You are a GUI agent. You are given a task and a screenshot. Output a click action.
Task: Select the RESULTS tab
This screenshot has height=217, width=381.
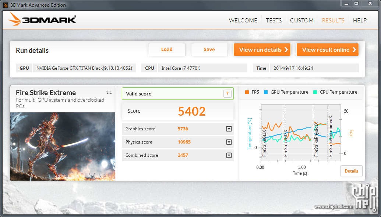(x=333, y=20)
